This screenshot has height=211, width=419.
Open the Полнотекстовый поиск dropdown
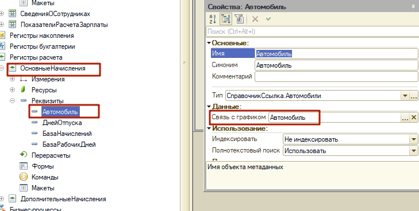(414, 151)
